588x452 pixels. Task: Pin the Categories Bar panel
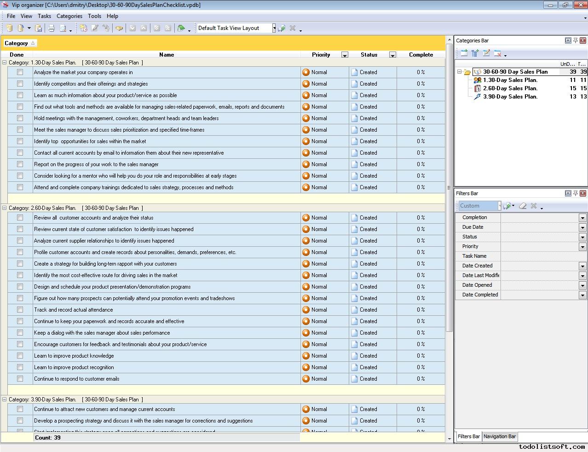tap(575, 41)
